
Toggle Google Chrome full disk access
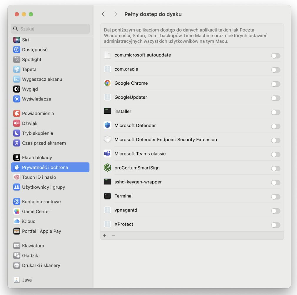pyautogui.click(x=276, y=84)
